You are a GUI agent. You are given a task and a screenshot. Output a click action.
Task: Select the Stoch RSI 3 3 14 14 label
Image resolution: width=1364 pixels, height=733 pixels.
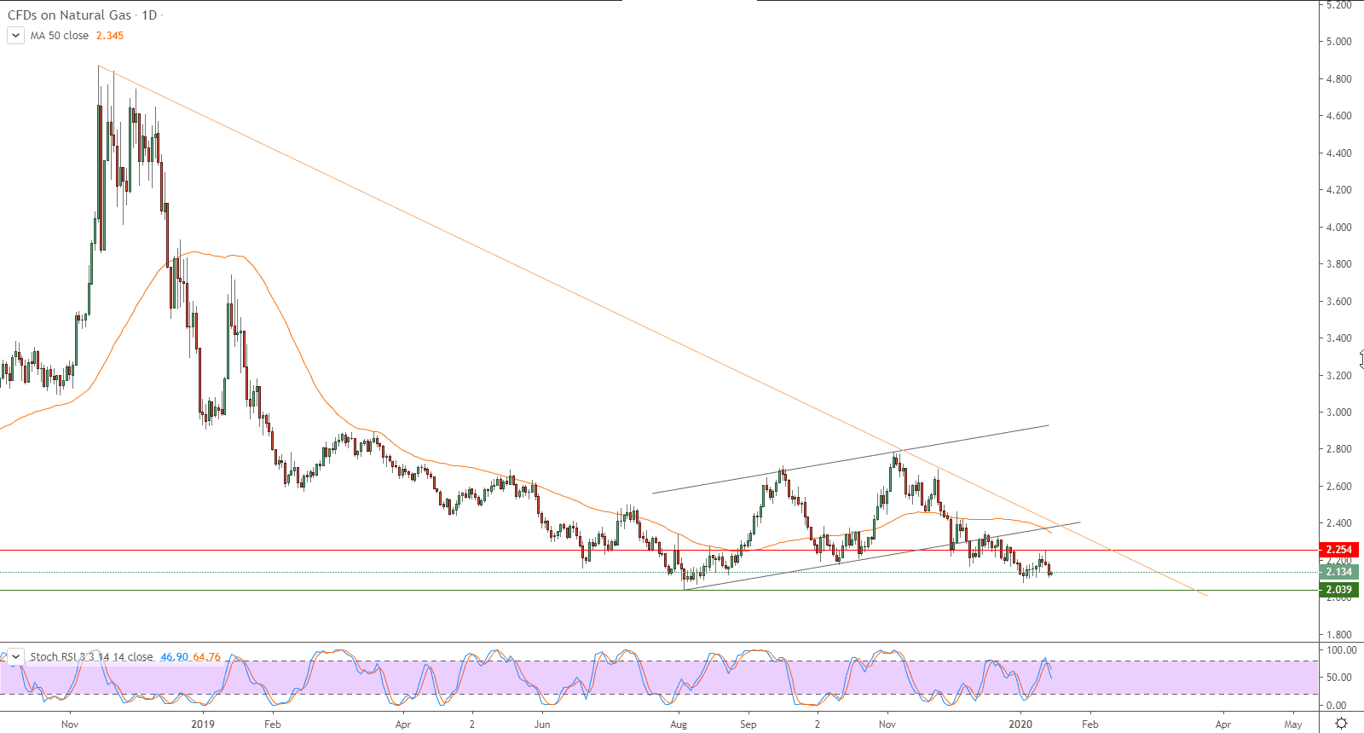92,657
